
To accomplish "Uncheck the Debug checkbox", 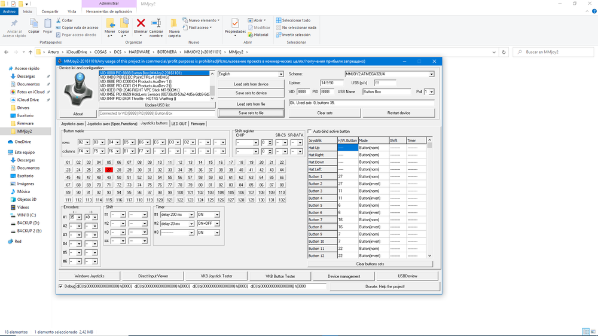I will [60, 286].
